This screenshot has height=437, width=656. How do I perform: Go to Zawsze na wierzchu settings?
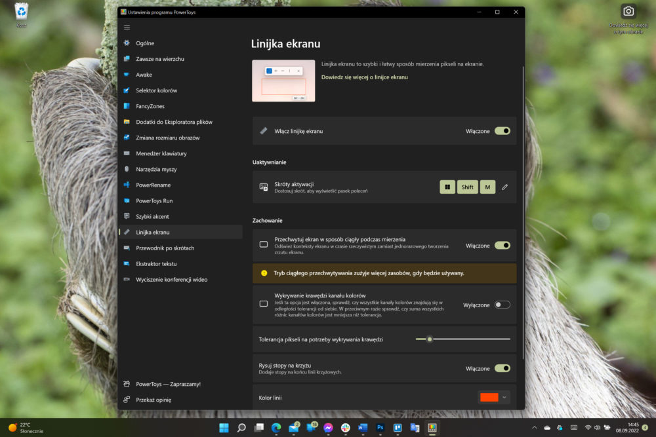[181, 59]
